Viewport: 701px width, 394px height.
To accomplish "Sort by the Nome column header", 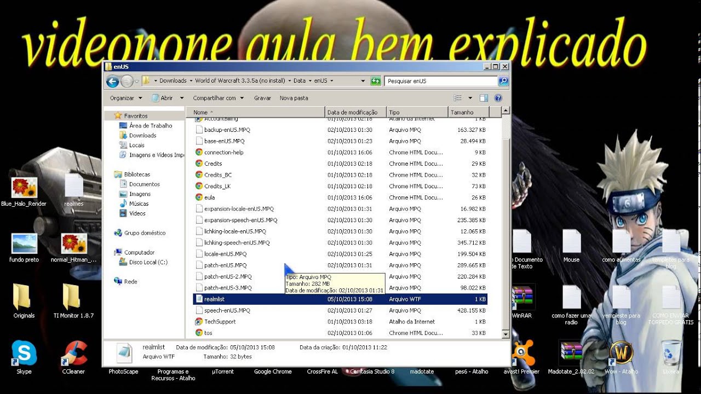I will tap(256, 112).
